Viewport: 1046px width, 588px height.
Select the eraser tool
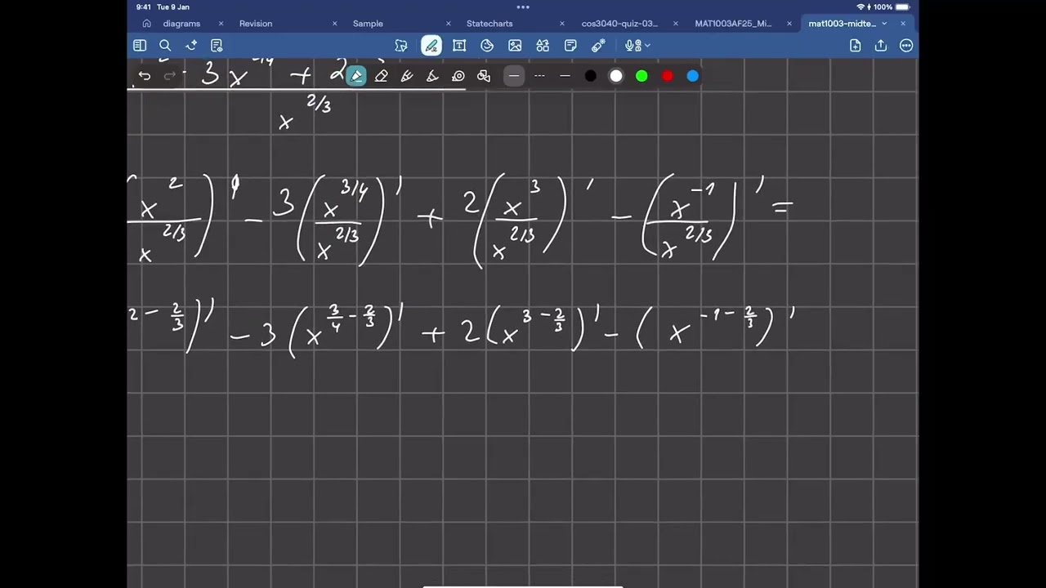pyautogui.click(x=382, y=76)
